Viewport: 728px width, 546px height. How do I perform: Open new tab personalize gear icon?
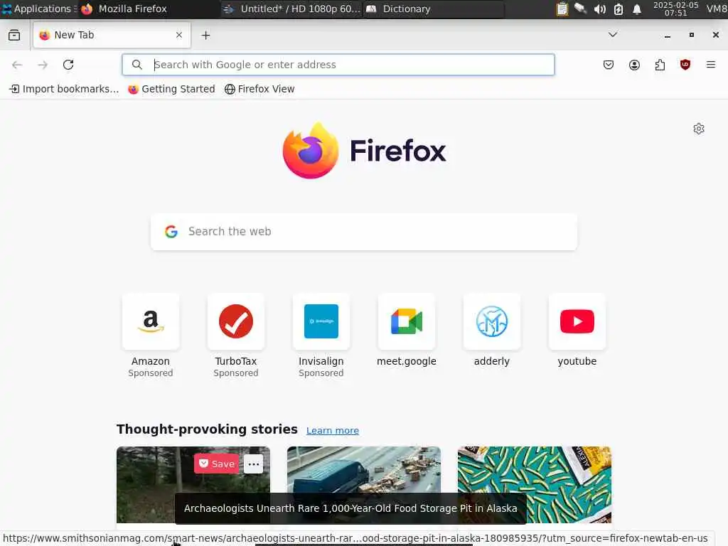(x=699, y=129)
